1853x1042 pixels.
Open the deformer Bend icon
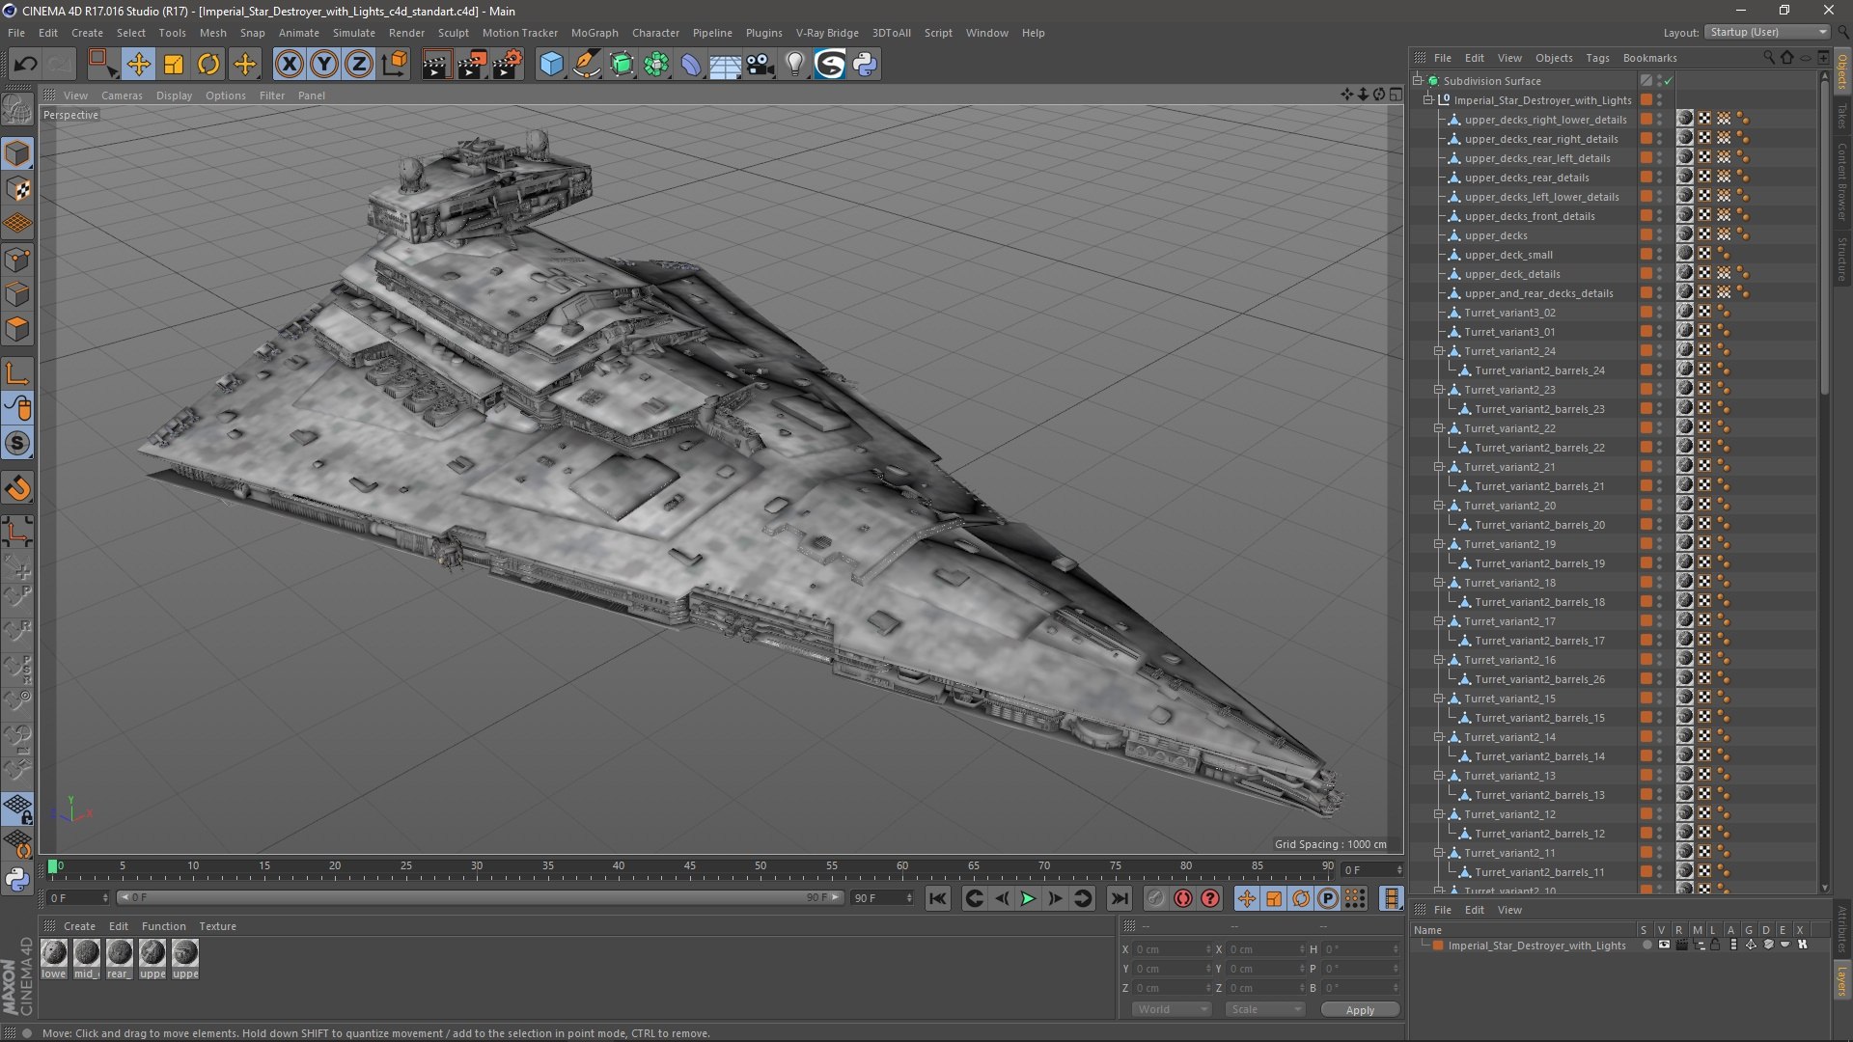pyautogui.click(x=691, y=65)
